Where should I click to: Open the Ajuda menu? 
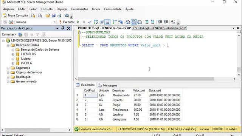click(129, 9)
